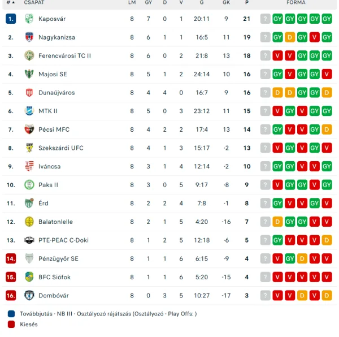Click the MTK II club crest
The width and height of the screenshot is (339, 337).
(29, 111)
